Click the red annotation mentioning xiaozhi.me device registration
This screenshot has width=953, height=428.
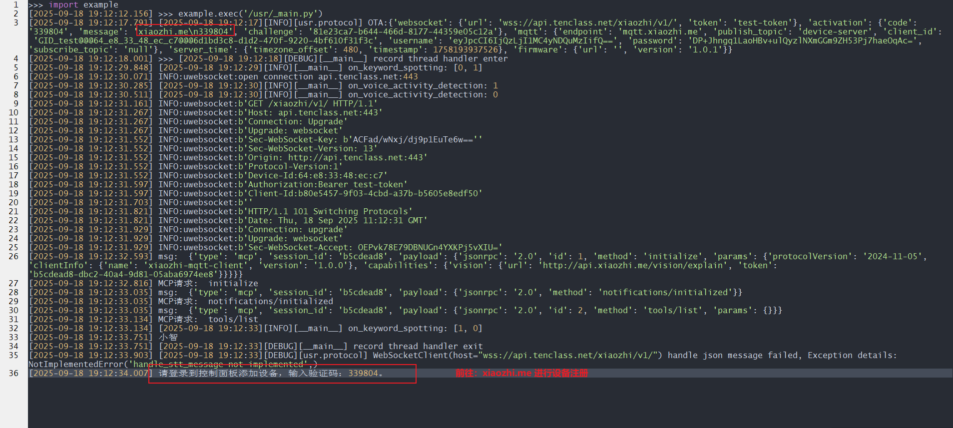tap(521, 373)
